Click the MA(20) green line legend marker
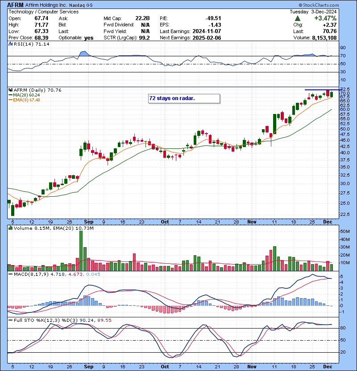The width and height of the screenshot is (357, 371). [x=10, y=95]
